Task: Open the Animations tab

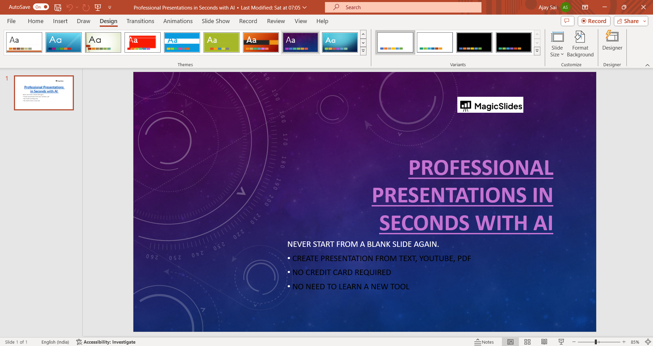Action: tap(178, 21)
